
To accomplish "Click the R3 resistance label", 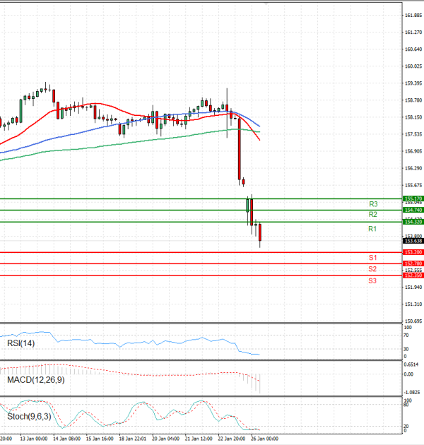I will coord(373,204).
